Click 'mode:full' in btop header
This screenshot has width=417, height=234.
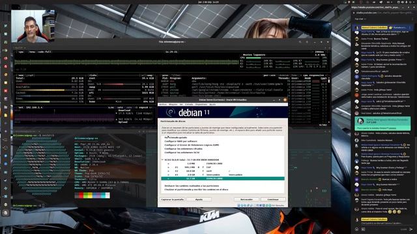[44, 52]
